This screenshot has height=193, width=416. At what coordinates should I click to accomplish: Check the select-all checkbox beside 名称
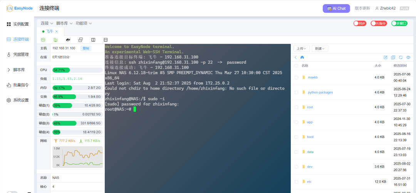point(296,66)
